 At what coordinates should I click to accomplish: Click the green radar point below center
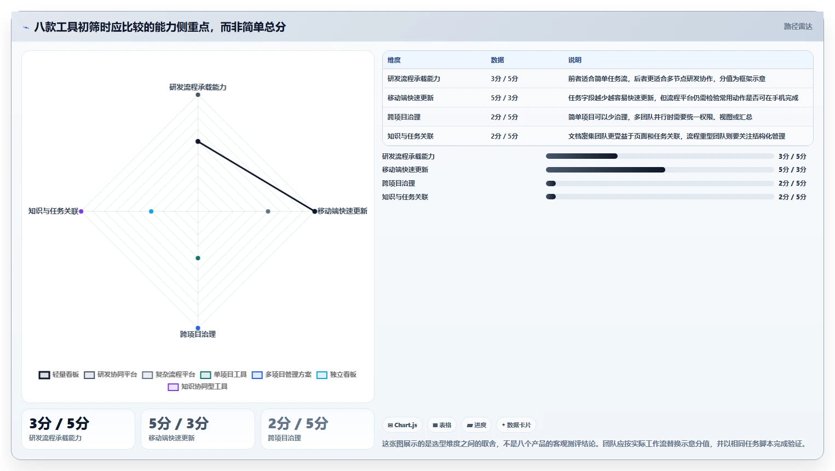coord(198,258)
